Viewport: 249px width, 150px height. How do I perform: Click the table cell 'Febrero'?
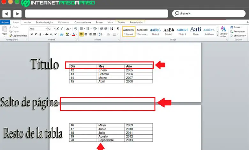coord(111,74)
